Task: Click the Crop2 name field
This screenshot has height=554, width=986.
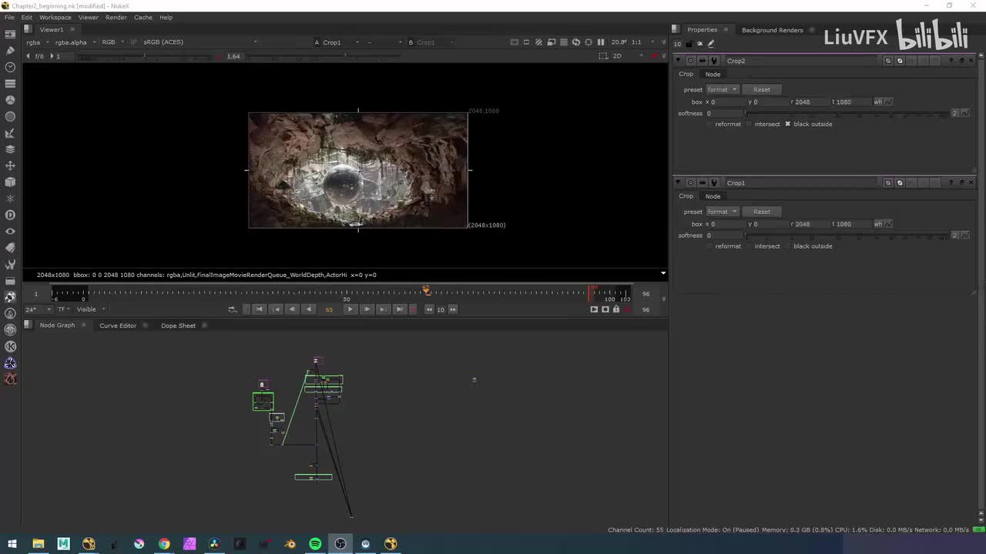Action: click(802, 61)
